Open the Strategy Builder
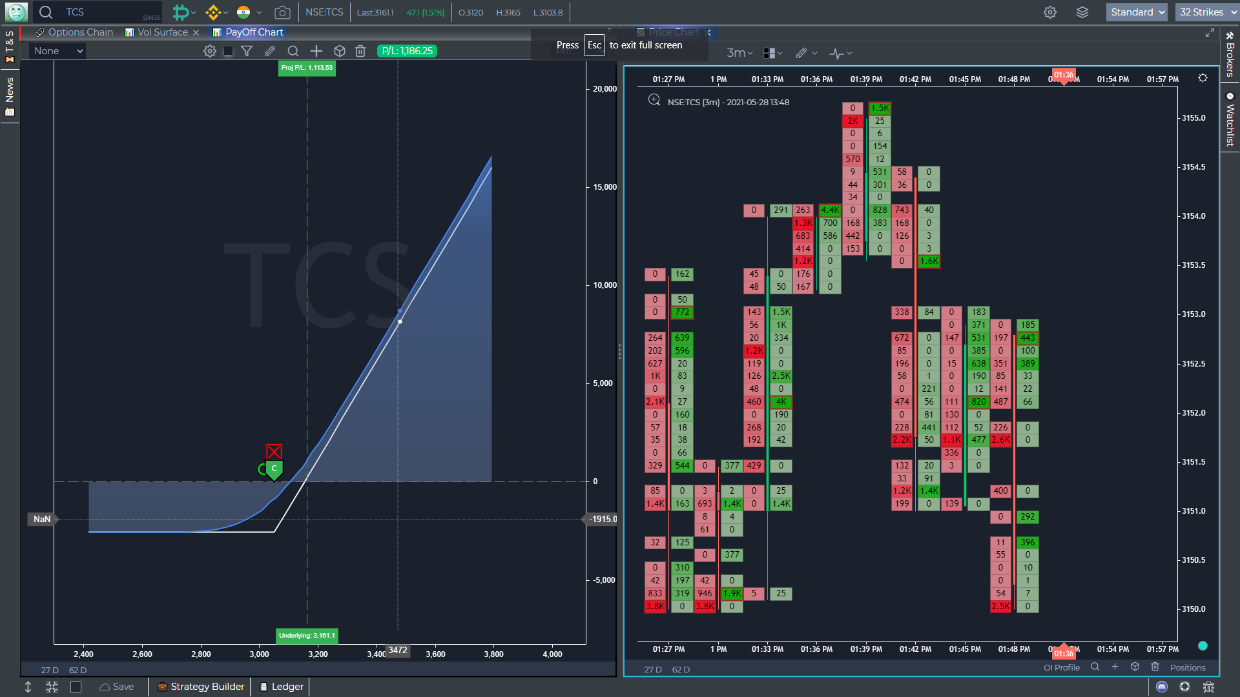The height and width of the screenshot is (697, 1240). (x=201, y=686)
